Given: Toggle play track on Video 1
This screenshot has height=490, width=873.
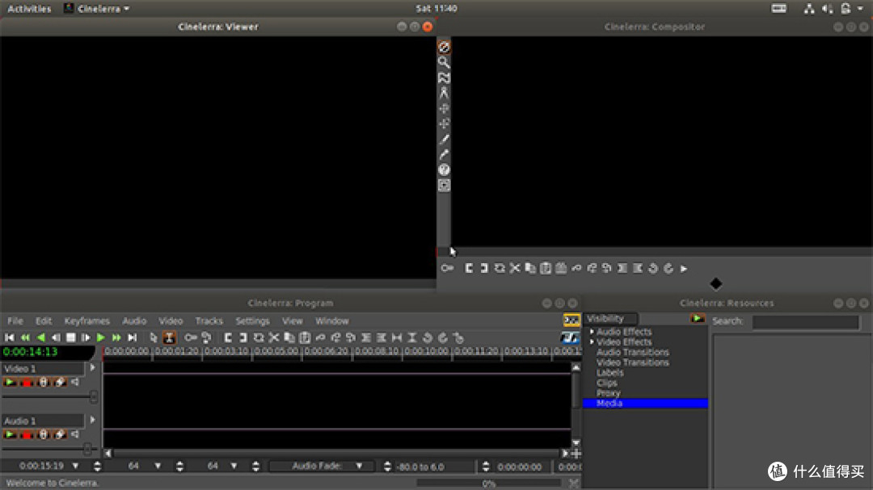Looking at the screenshot, I should tap(10, 383).
